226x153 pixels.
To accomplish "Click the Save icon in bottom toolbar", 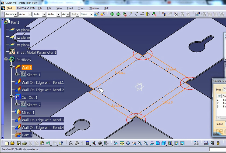I will (19, 143).
